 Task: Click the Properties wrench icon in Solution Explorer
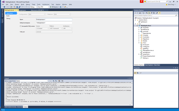[157, 13]
